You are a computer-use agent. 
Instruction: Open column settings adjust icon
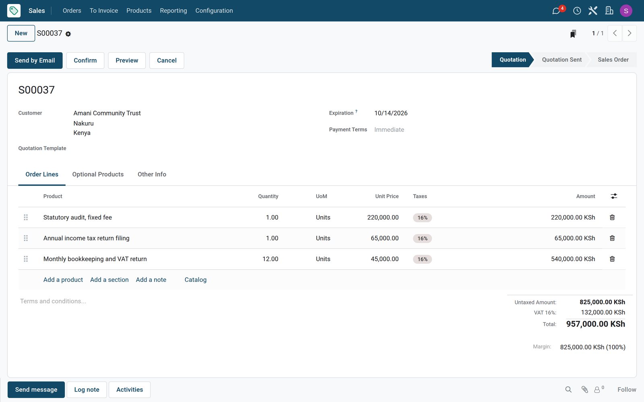[x=614, y=196]
